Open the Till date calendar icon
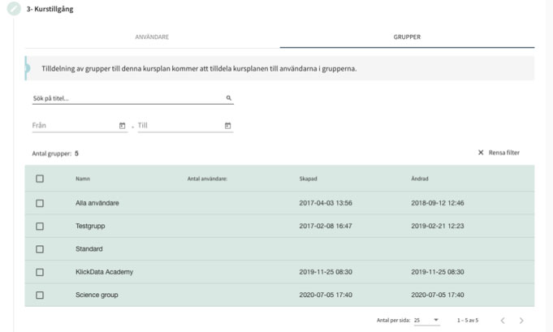Viewport: 553px width, 332px height. pos(228,126)
